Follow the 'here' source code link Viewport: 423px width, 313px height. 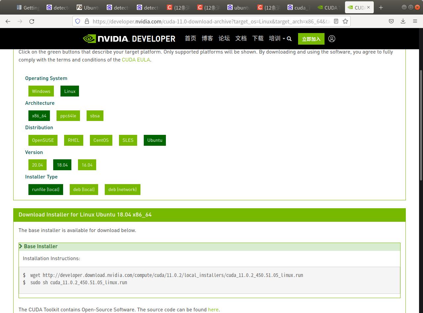(213, 310)
